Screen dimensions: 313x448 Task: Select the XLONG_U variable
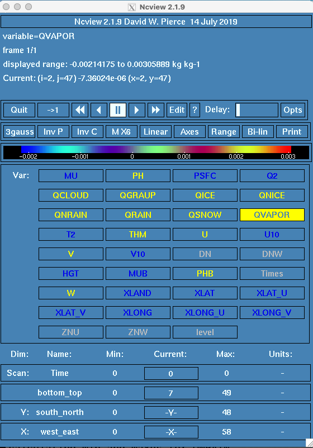205,313
